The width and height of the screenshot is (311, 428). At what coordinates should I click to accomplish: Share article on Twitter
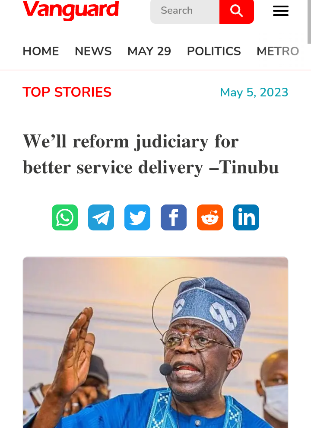(x=137, y=217)
